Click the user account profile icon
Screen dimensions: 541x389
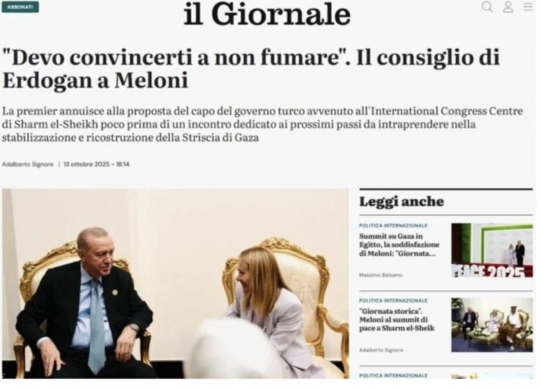click(x=508, y=7)
